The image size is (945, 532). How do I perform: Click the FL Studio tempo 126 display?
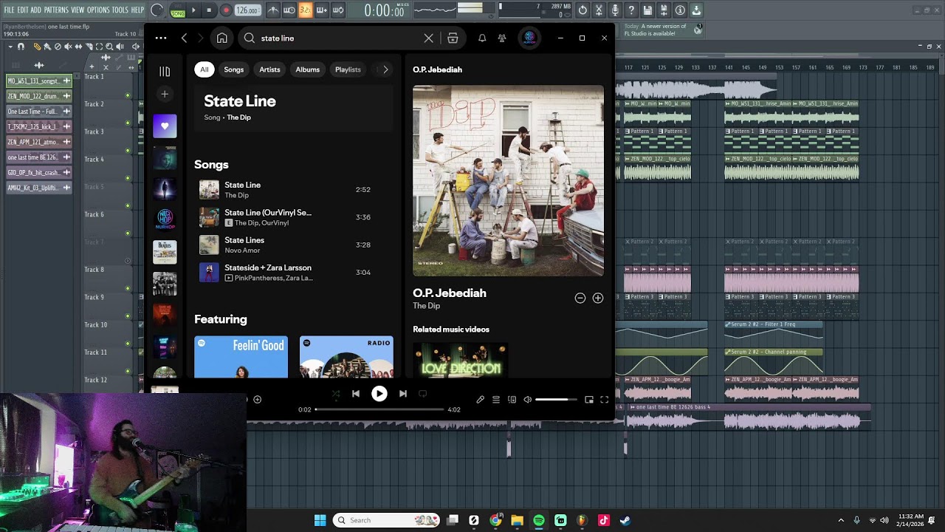(247, 10)
